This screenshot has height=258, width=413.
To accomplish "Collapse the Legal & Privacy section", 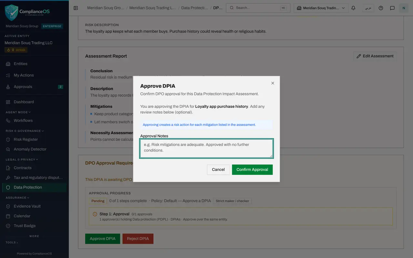I will (22, 159).
